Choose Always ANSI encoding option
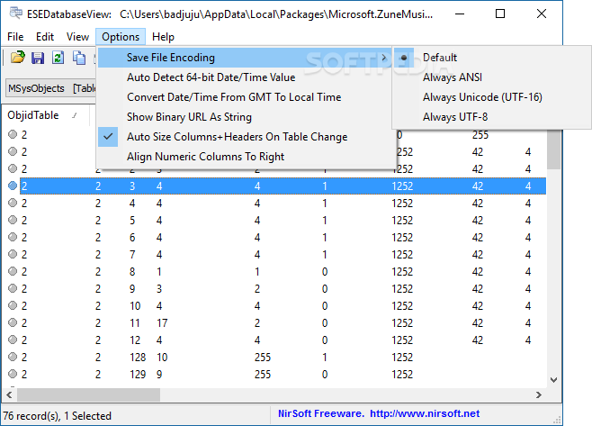 tap(452, 77)
